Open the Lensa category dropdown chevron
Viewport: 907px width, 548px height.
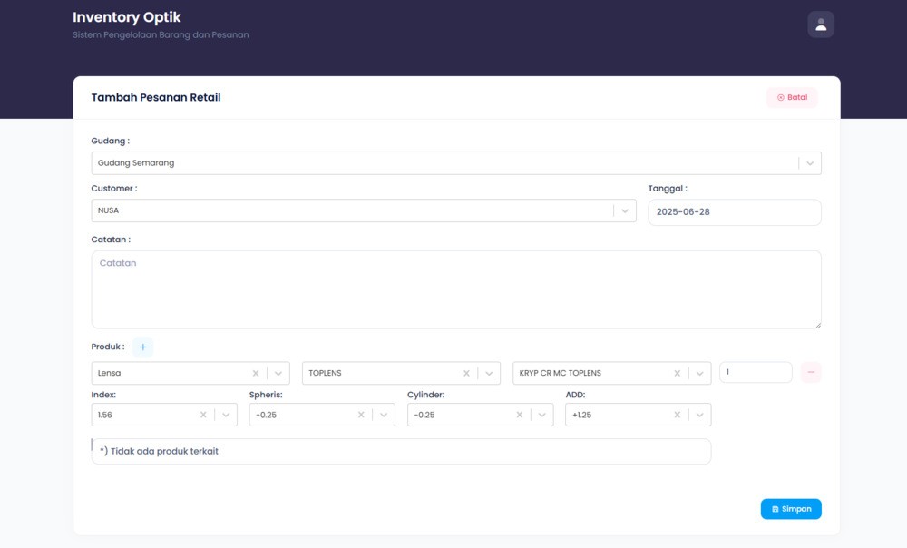[x=278, y=373]
